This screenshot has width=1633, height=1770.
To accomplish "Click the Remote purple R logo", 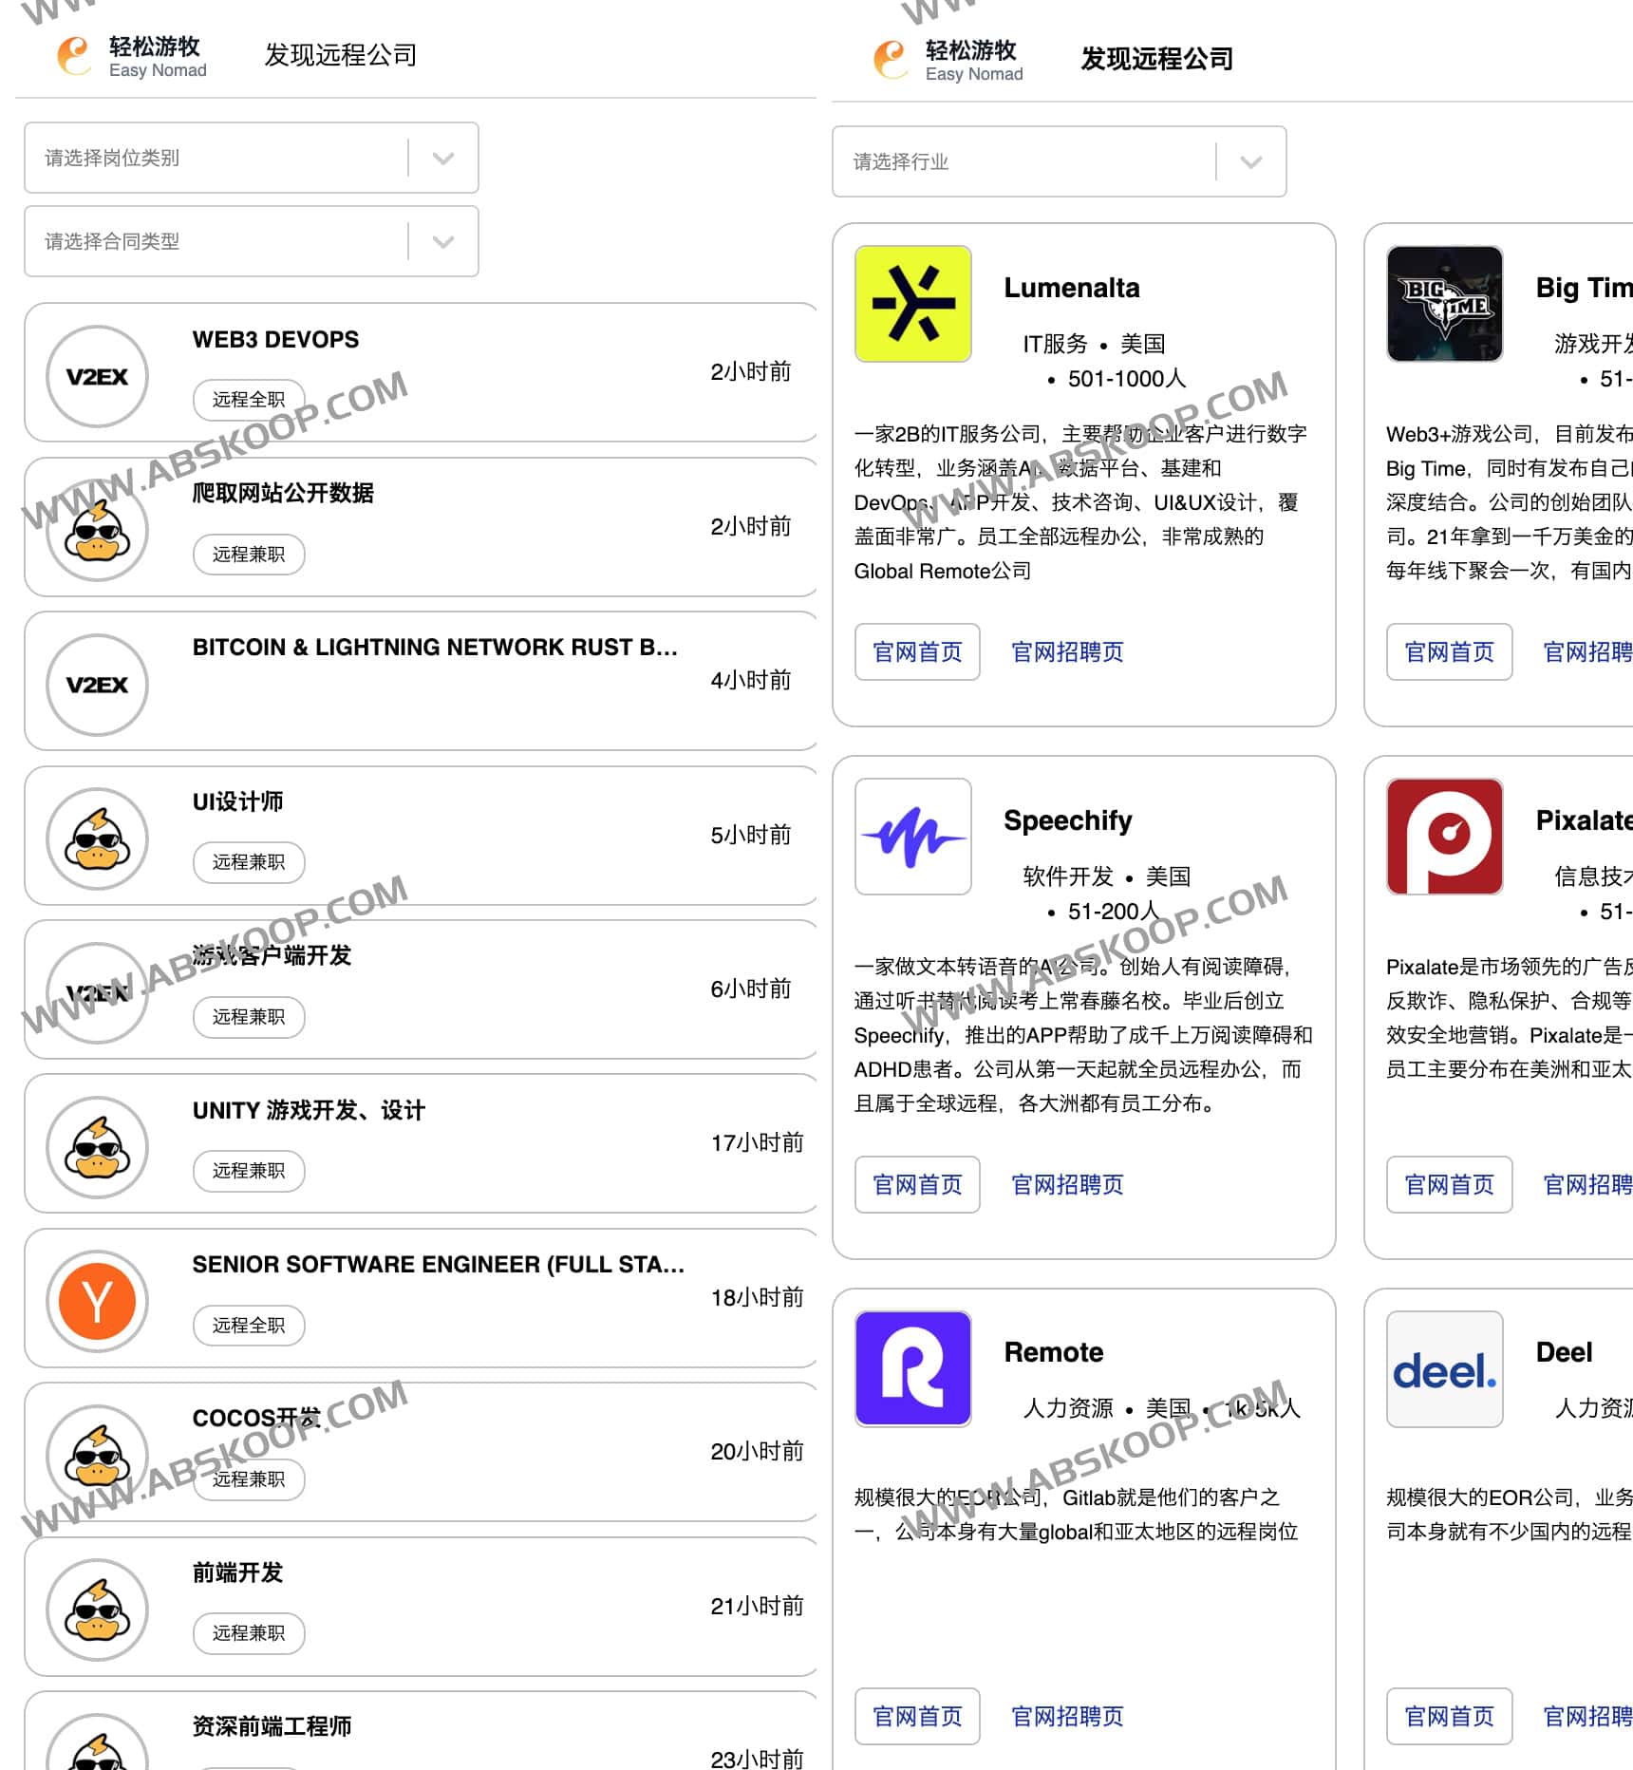I will pos(912,1368).
